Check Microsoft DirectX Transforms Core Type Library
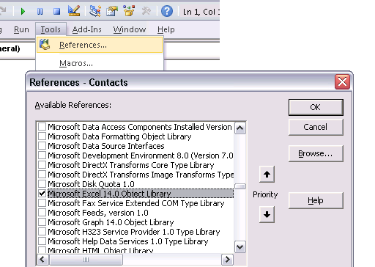This screenshot has width=375, height=267. [42, 165]
